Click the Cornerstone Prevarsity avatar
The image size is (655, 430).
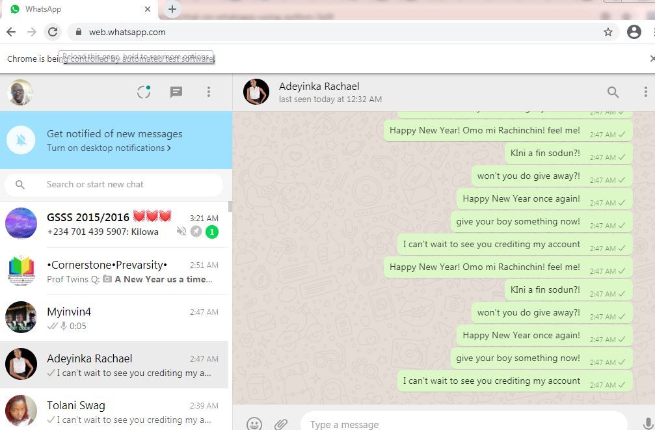[21, 271]
